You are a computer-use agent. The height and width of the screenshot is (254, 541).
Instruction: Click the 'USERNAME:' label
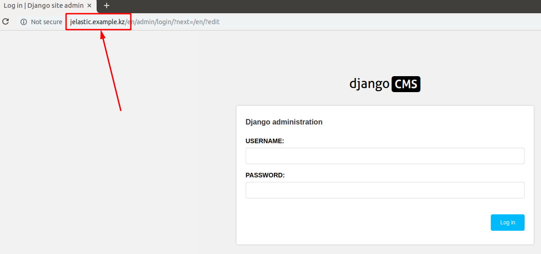click(265, 141)
